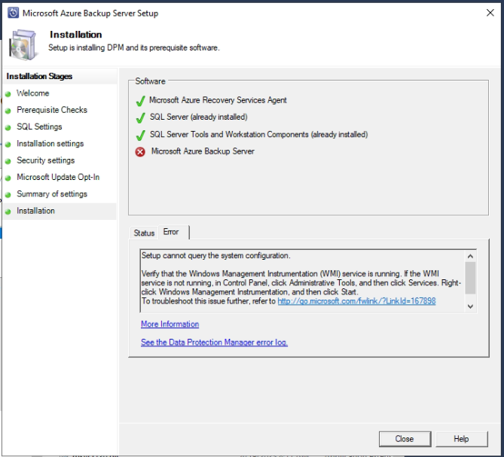Select the highlighted Installation stage
The height and width of the screenshot is (457, 504).
point(60,211)
